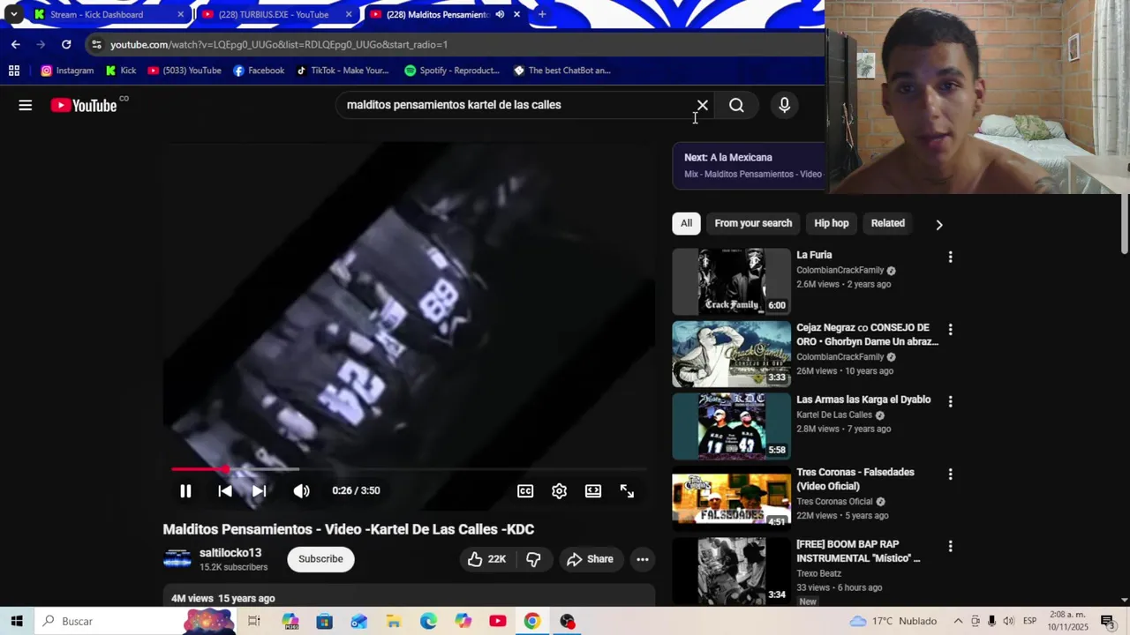Click the search magnifier button
The width and height of the screenshot is (1130, 635).
[736, 105]
